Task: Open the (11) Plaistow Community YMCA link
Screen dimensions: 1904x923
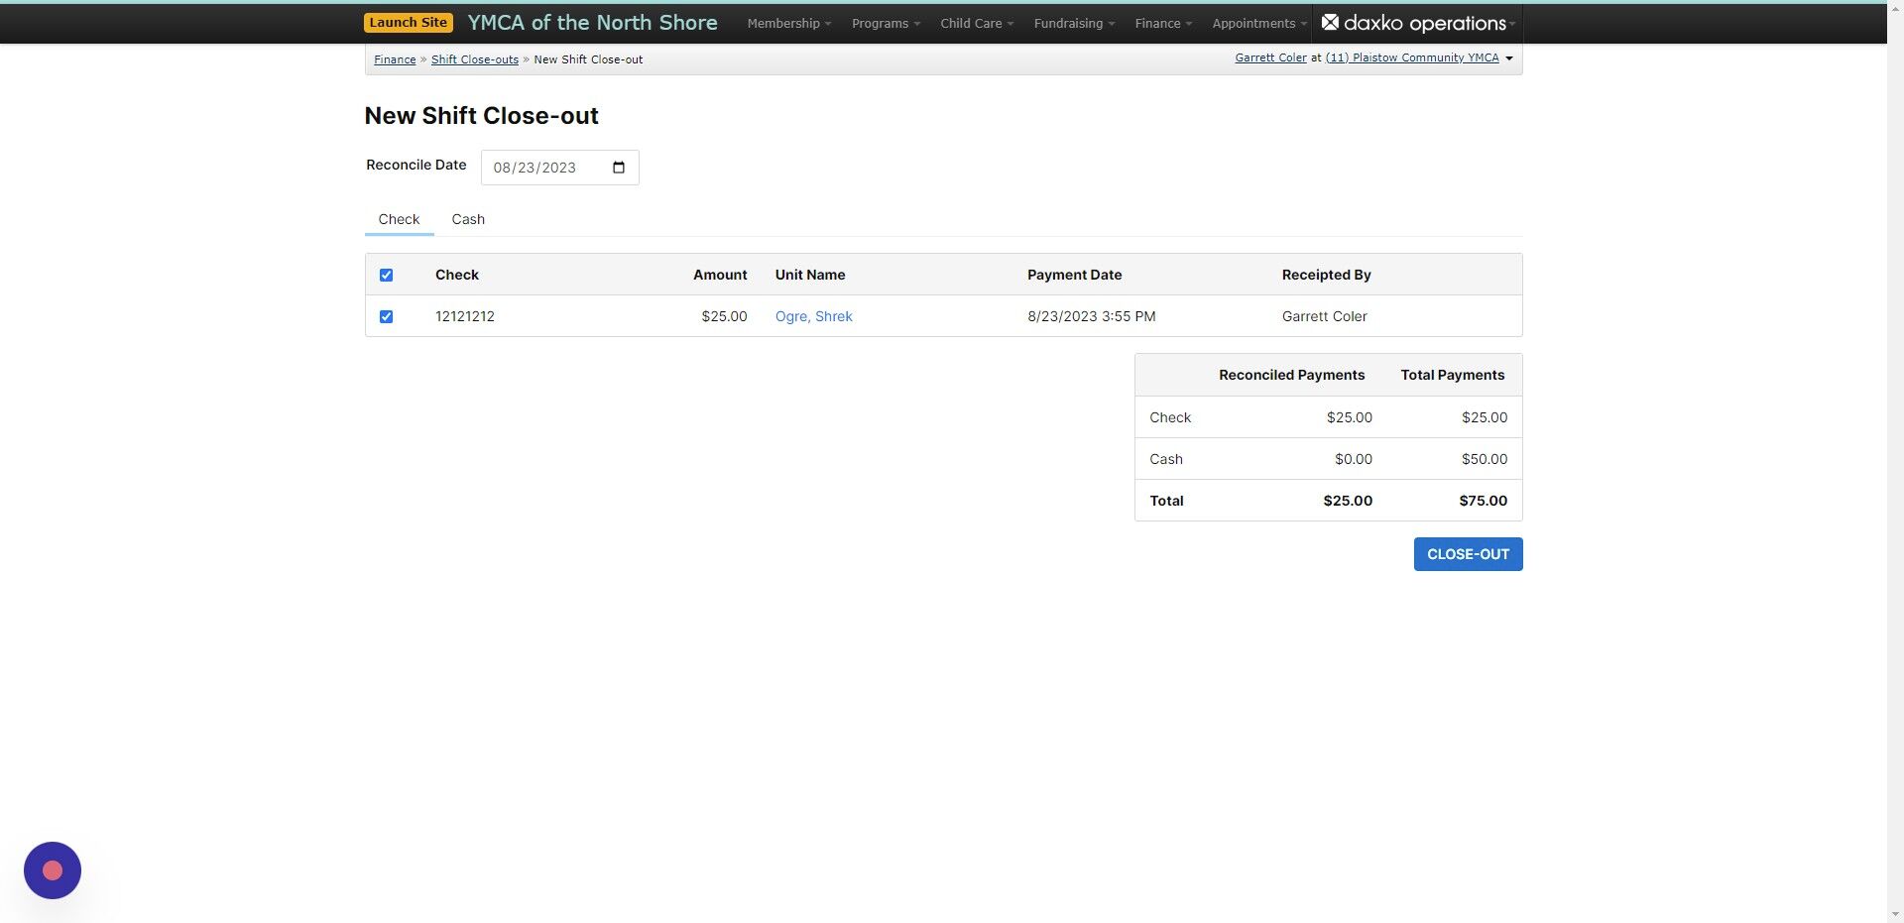Action: tap(1412, 58)
